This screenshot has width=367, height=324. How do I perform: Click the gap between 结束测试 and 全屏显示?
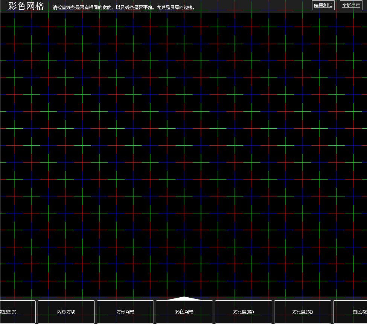point(337,5)
